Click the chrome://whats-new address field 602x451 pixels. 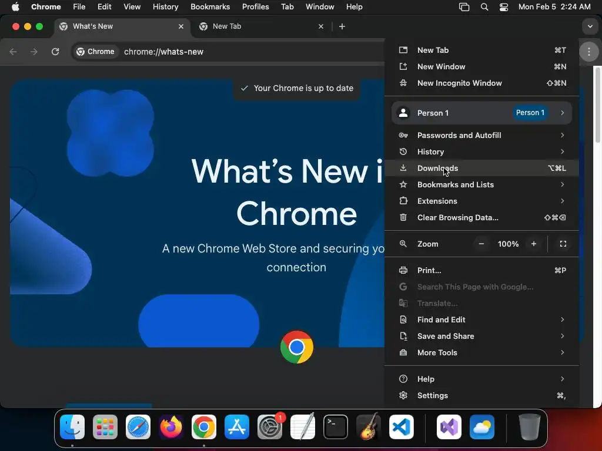pyautogui.click(x=163, y=52)
